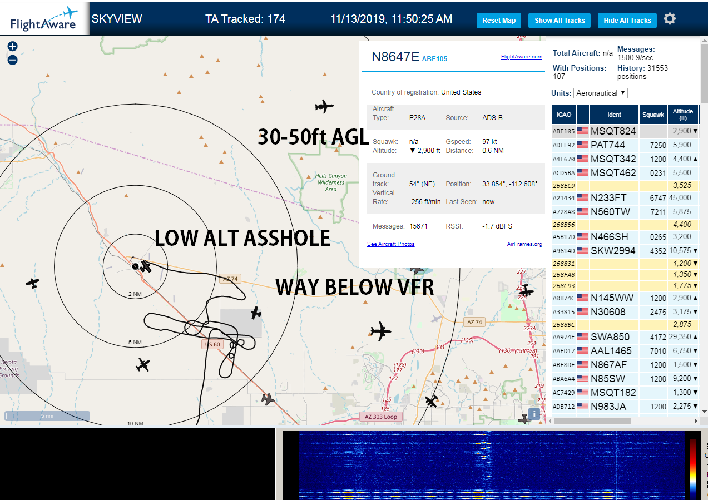Click the US flag in the PAT744 row
The width and height of the screenshot is (708, 500).
[x=583, y=145]
